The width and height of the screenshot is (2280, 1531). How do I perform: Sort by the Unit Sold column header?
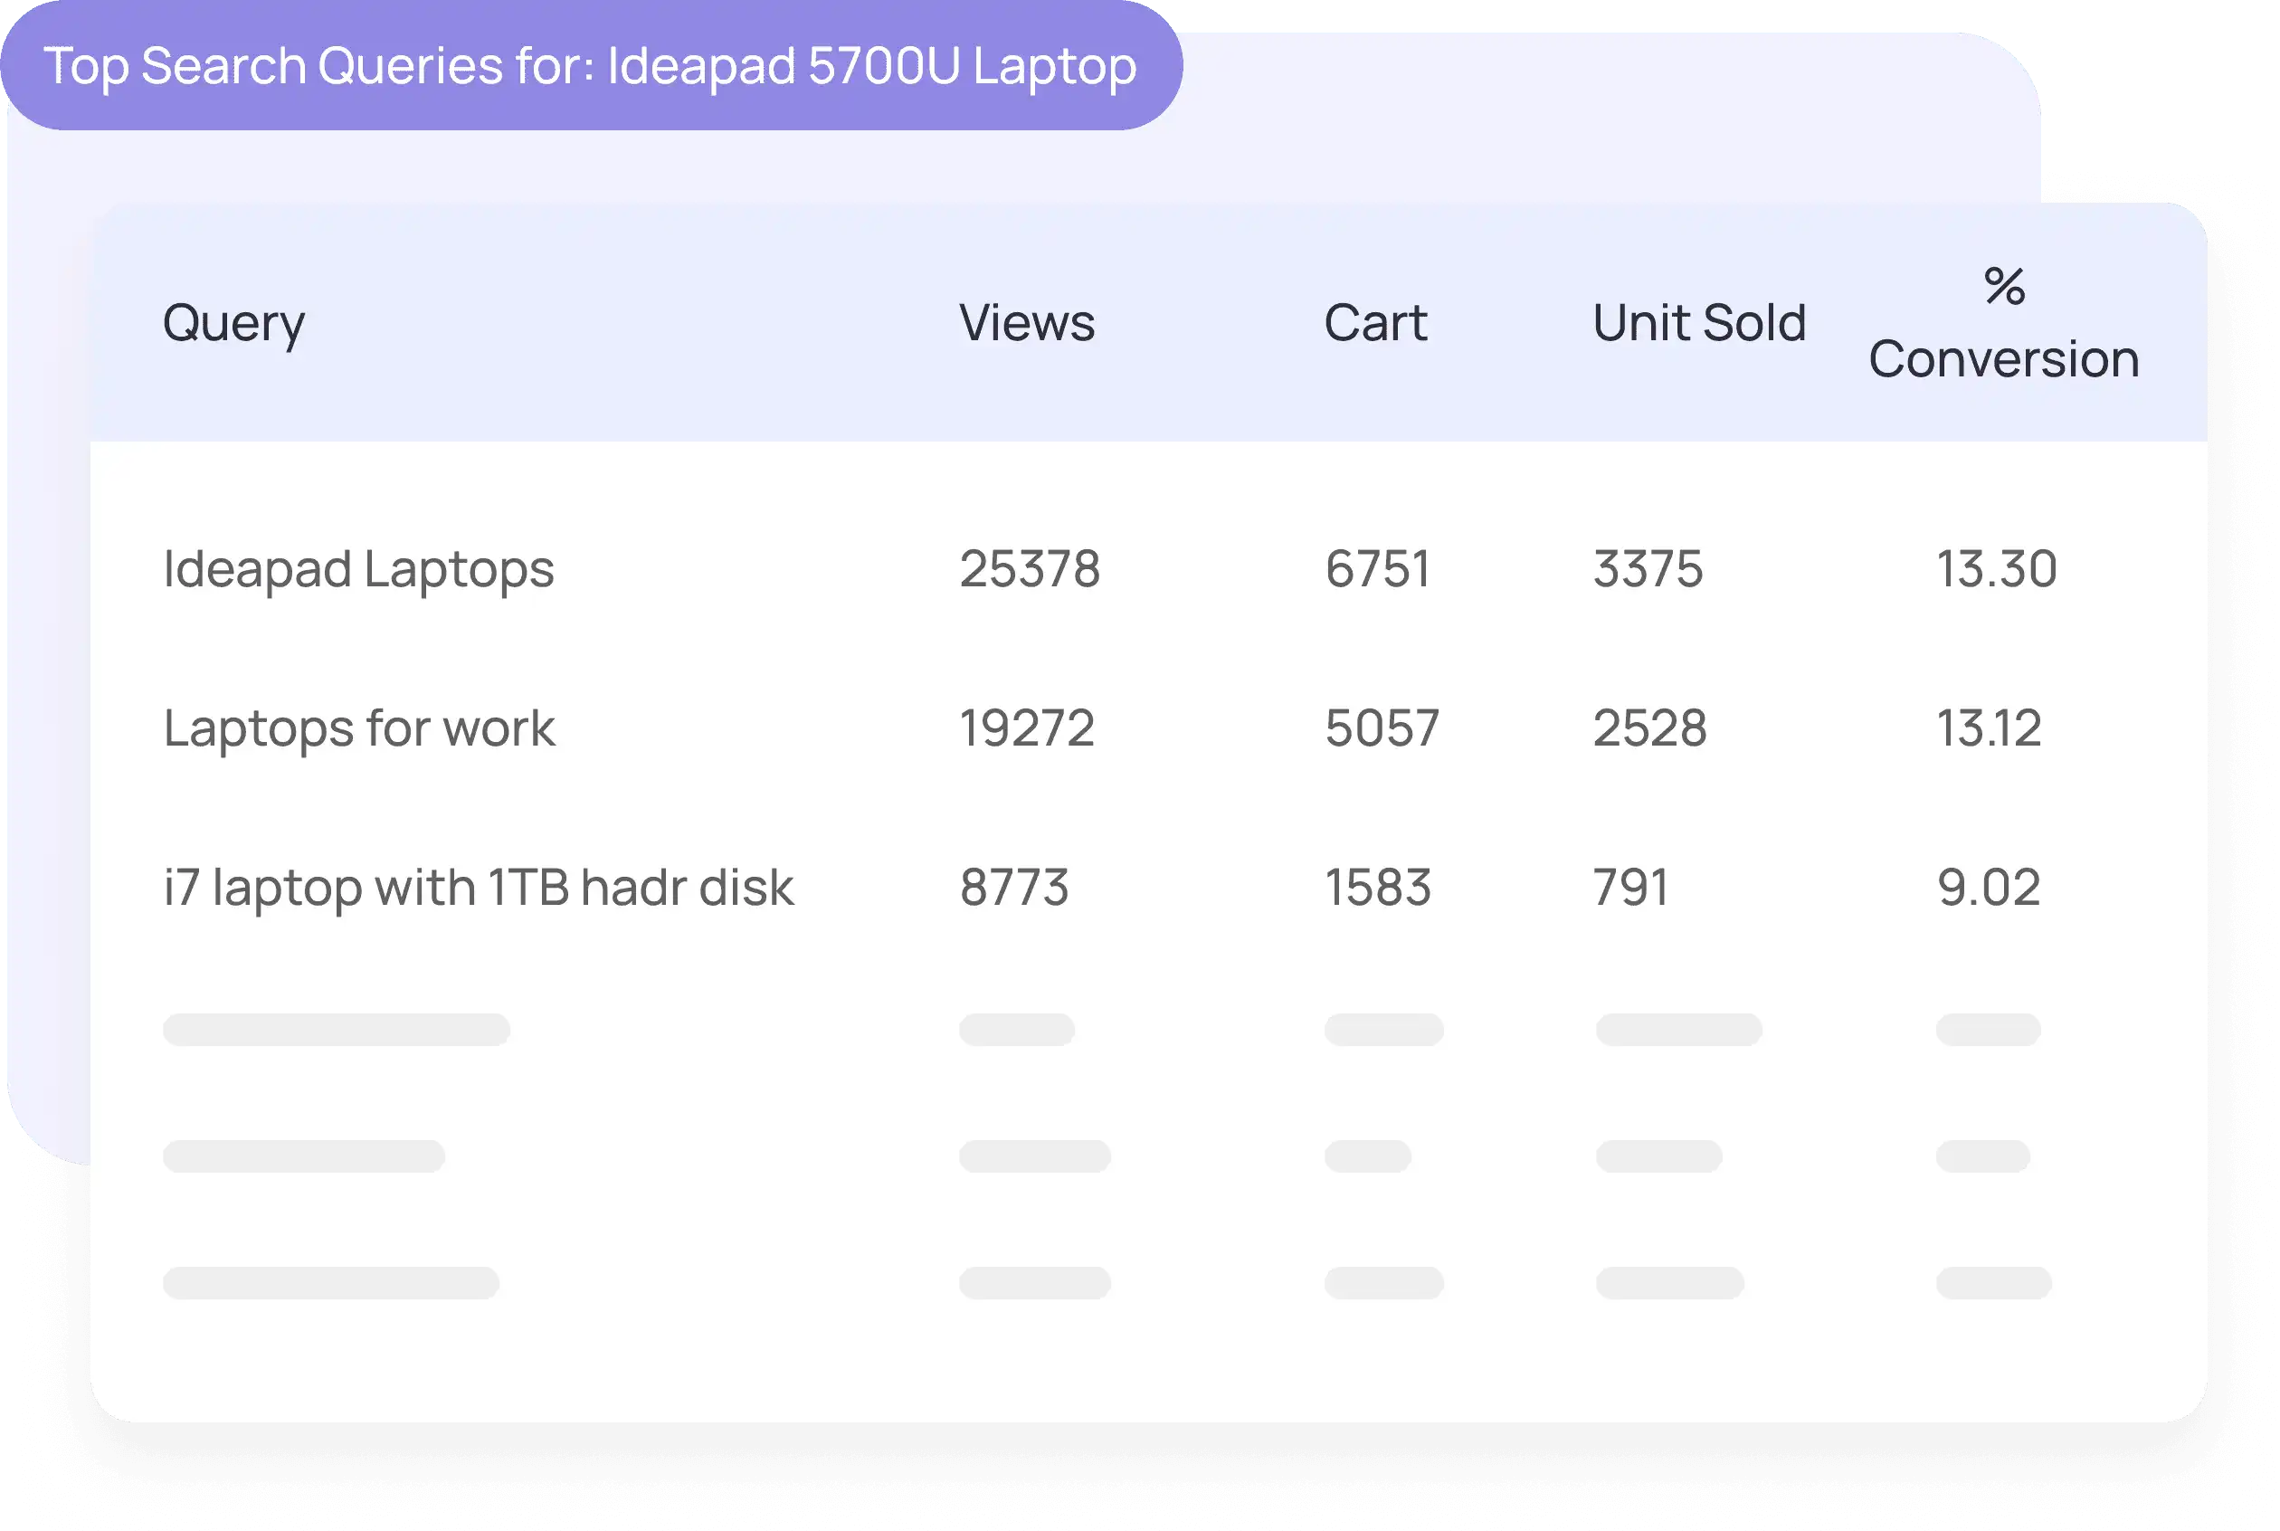pos(1699,323)
